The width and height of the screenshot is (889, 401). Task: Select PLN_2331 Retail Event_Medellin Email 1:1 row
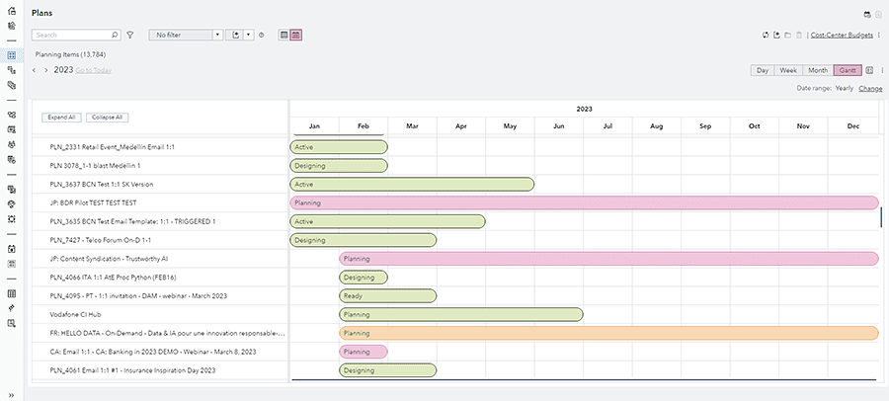click(160, 147)
